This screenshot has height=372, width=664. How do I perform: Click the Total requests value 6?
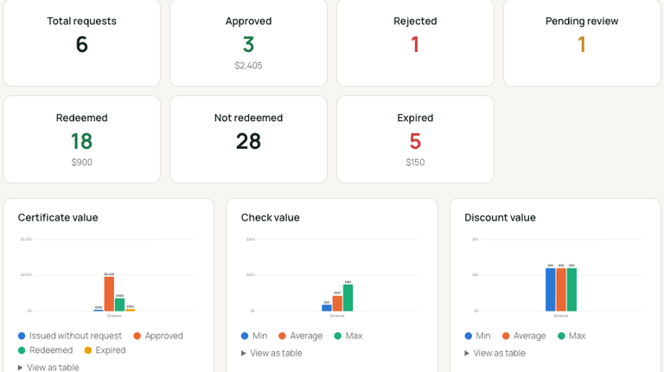point(82,44)
